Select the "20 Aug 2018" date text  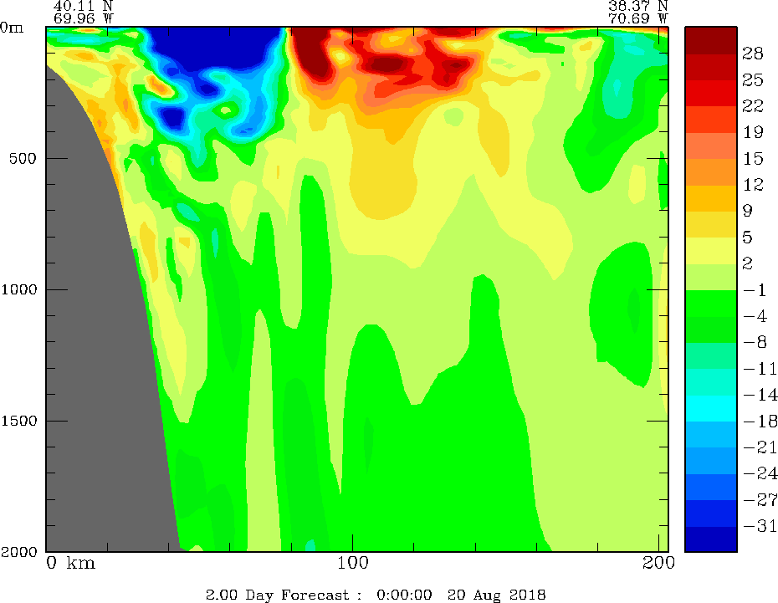click(x=496, y=595)
